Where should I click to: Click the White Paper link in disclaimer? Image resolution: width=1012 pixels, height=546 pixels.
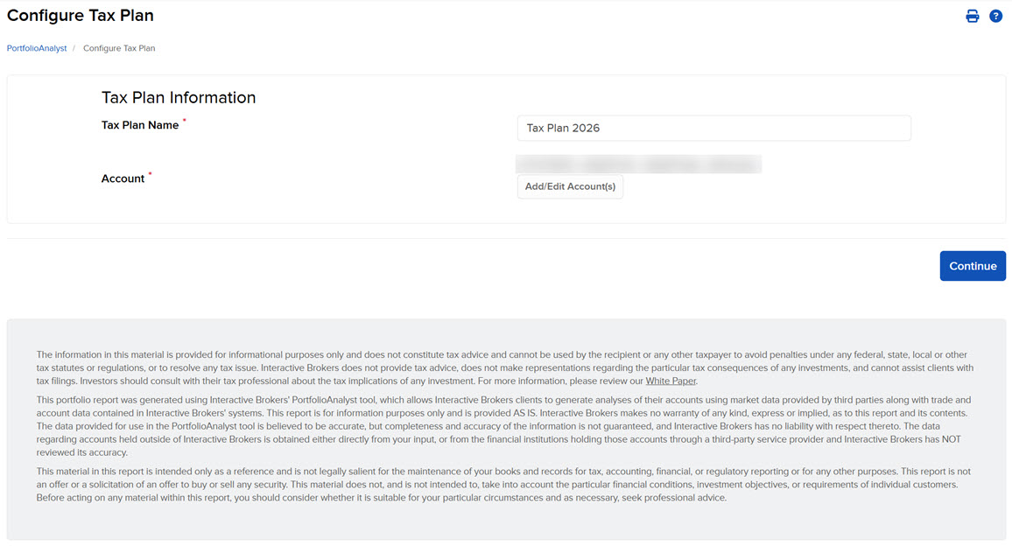671,381
